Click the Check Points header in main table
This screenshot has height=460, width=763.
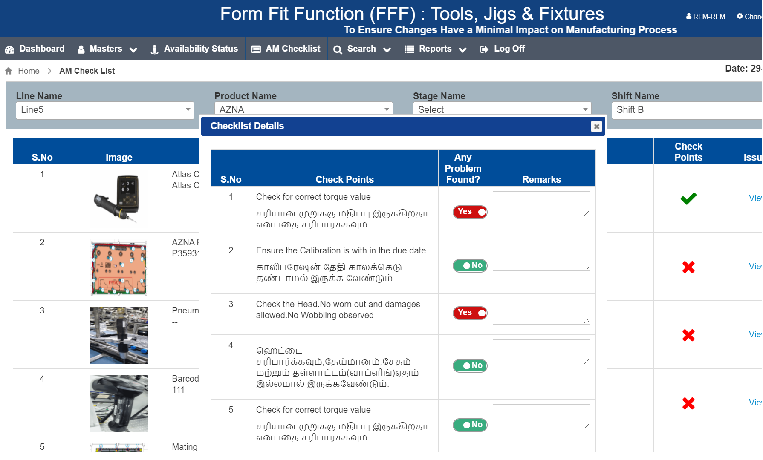(688, 152)
